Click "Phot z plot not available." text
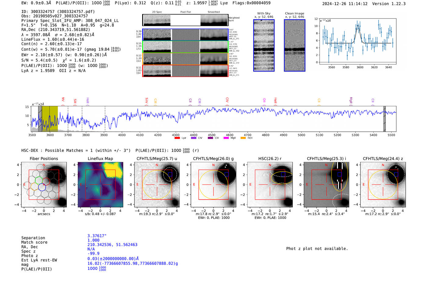This screenshot has height=290, width=427. pos(317,249)
